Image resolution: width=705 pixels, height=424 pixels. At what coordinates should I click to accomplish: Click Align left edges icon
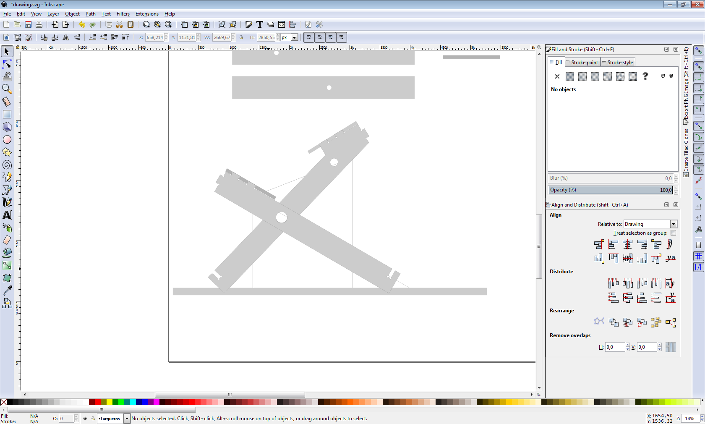point(613,244)
